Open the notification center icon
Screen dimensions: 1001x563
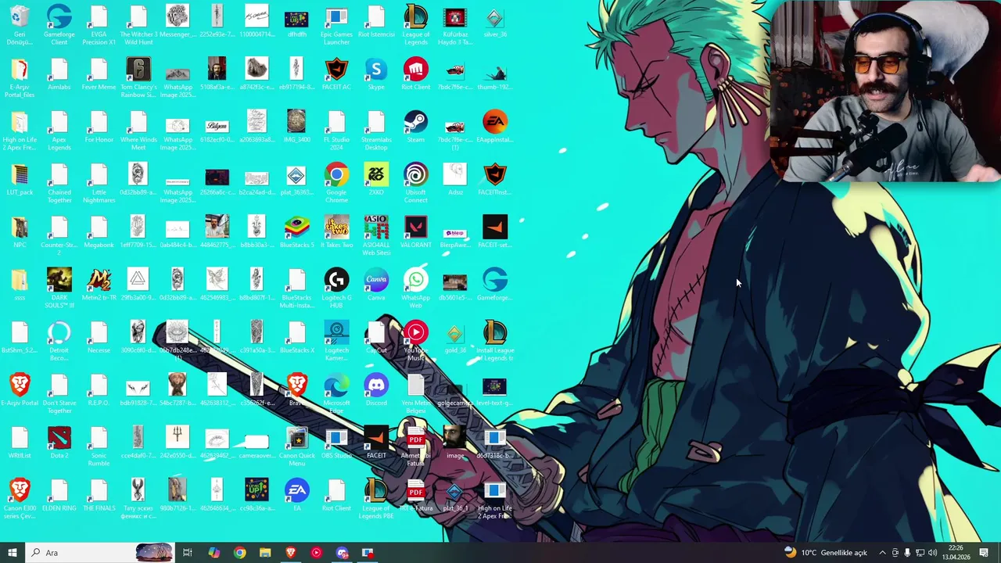[984, 553]
